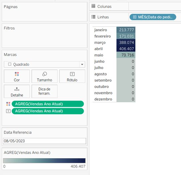Click the color icon beside first AGREG pill
Viewport: 181px width, 175px height.
point(8,104)
